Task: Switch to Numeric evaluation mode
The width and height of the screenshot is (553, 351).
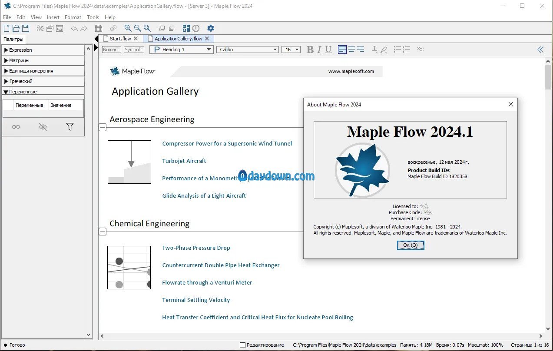Action: pyautogui.click(x=111, y=50)
